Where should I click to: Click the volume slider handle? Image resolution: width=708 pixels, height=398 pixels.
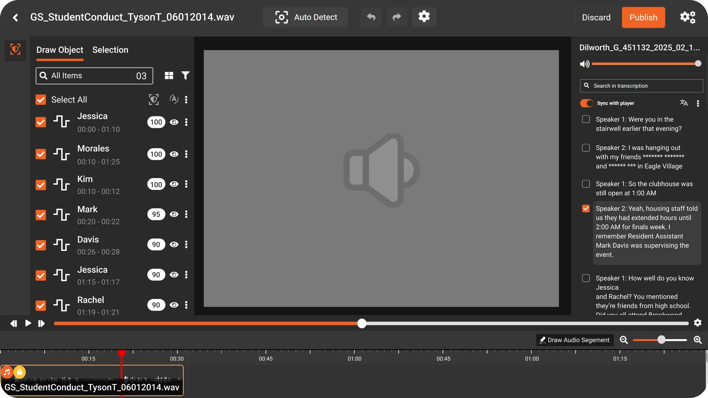coord(698,64)
